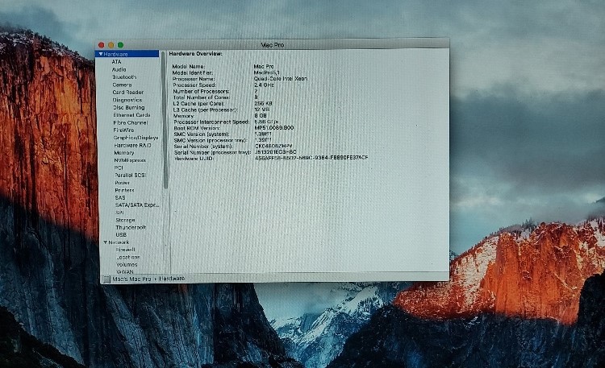Click the Hardware UUID value
Viewport: 605px width, 368px height.
pos(311,158)
